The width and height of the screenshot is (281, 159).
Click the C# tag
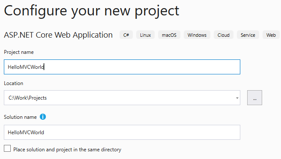pyautogui.click(x=126, y=35)
